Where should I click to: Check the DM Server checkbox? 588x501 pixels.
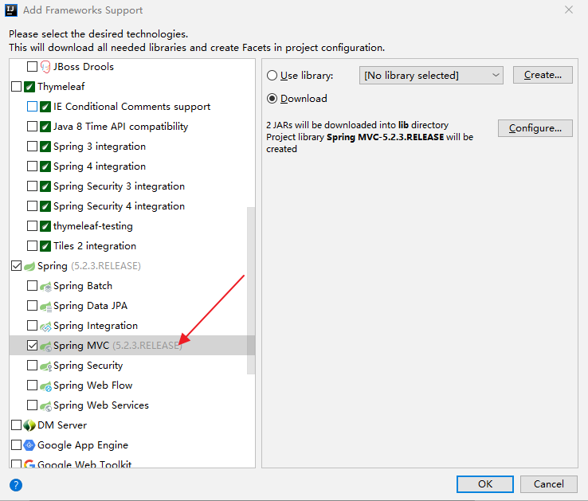(x=17, y=425)
